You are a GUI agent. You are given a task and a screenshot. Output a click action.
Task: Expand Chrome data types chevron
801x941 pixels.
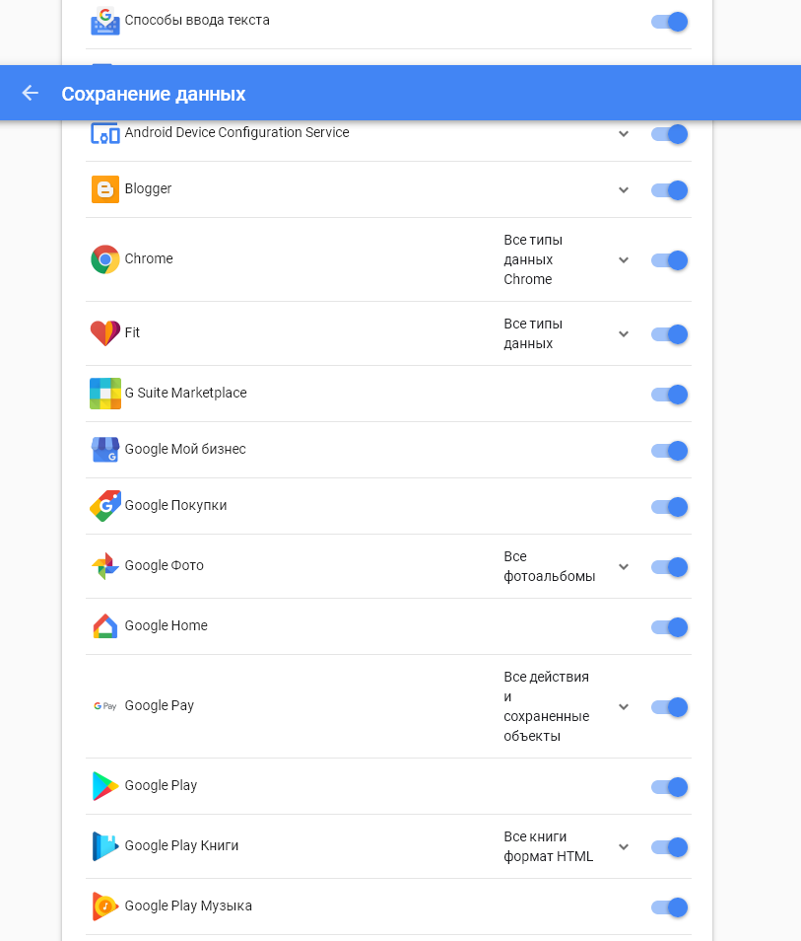(x=624, y=259)
